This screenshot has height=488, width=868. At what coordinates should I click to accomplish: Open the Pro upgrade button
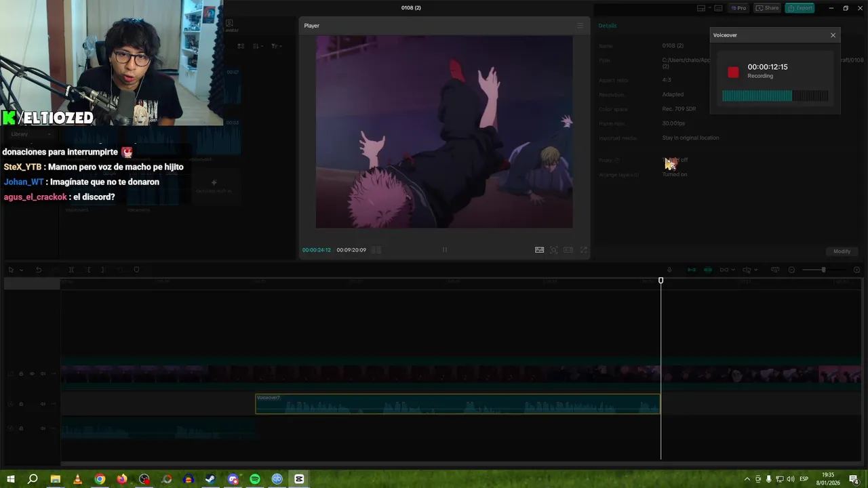738,8
